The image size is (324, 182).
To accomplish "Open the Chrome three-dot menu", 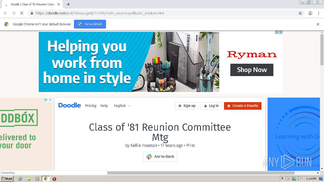I will [318, 13].
